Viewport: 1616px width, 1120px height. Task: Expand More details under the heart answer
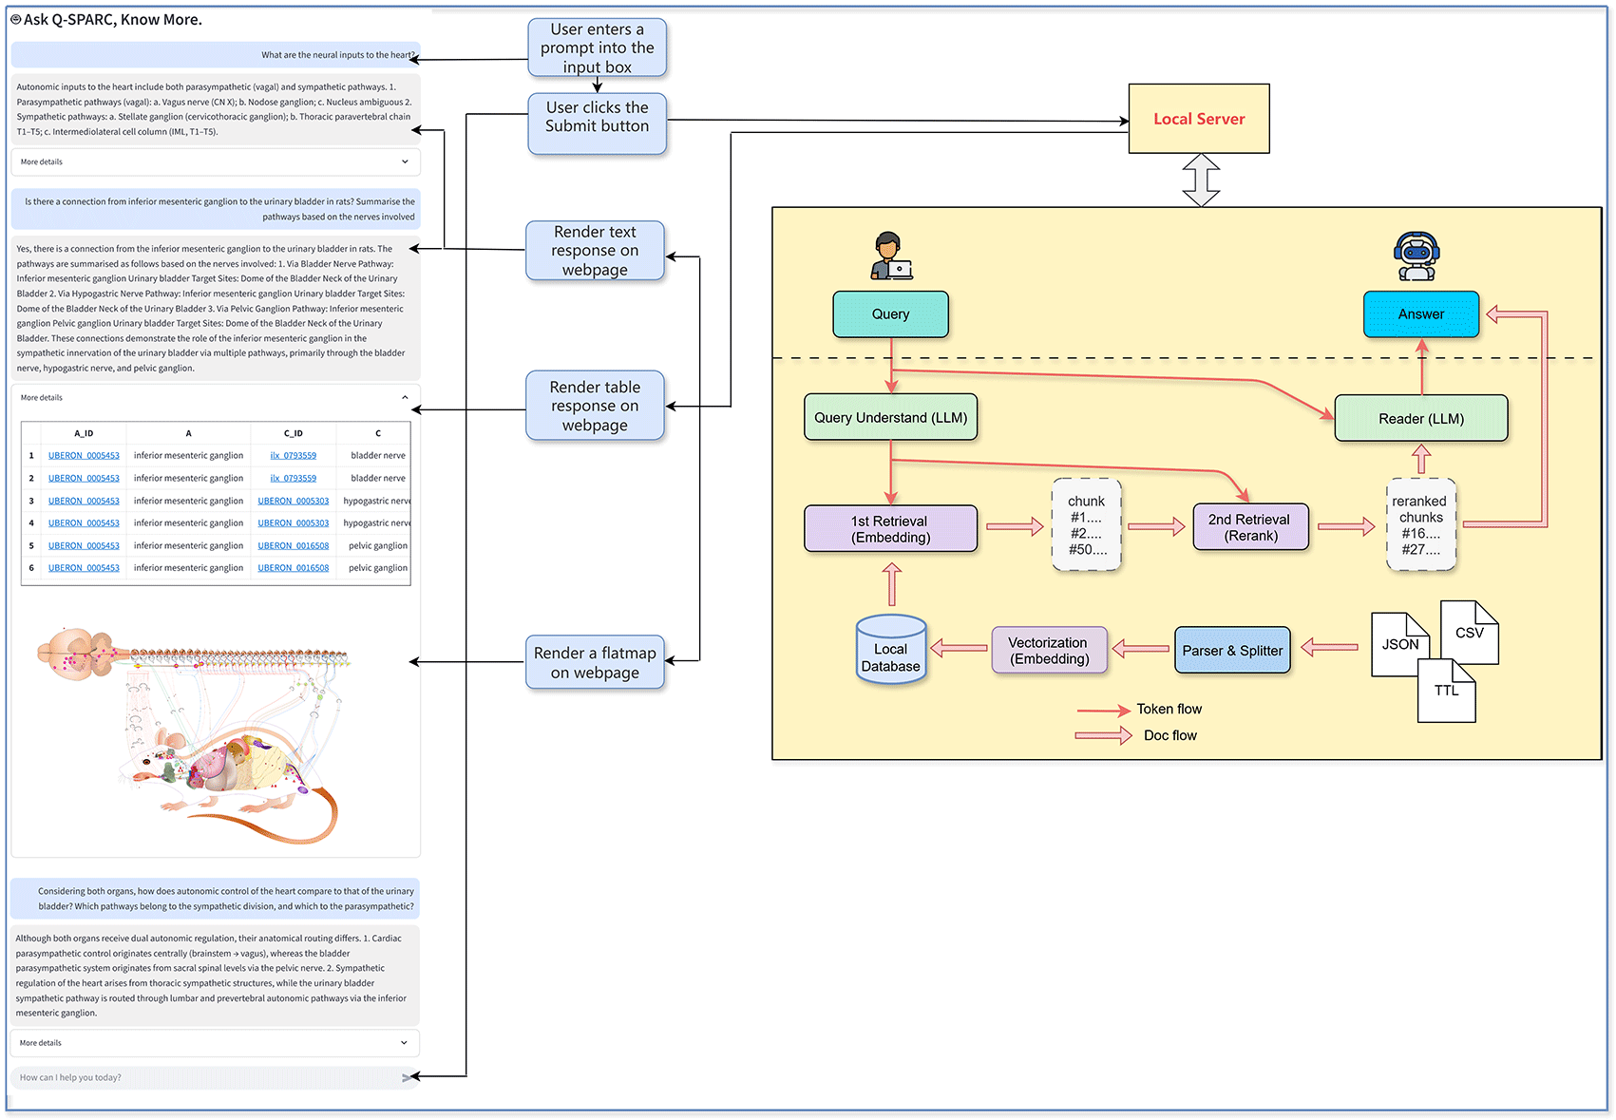(215, 161)
